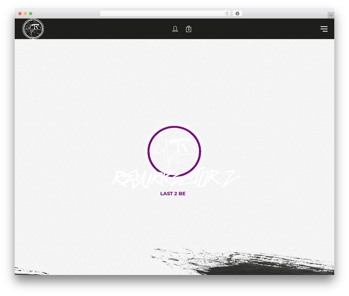Open the shopping bag cart icon
The image size is (349, 296).
pos(188,29)
